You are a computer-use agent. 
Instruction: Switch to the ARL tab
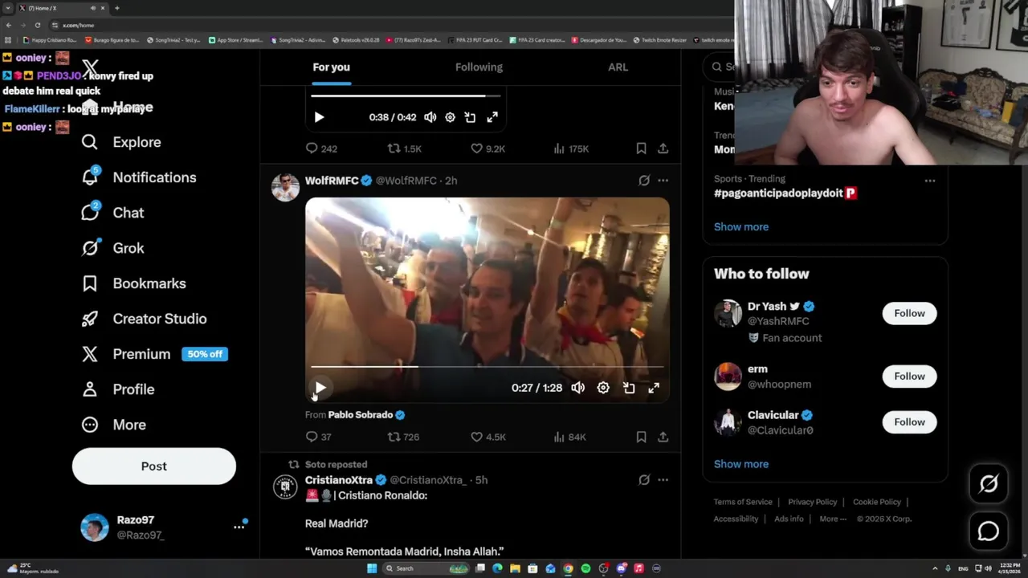[x=618, y=67]
